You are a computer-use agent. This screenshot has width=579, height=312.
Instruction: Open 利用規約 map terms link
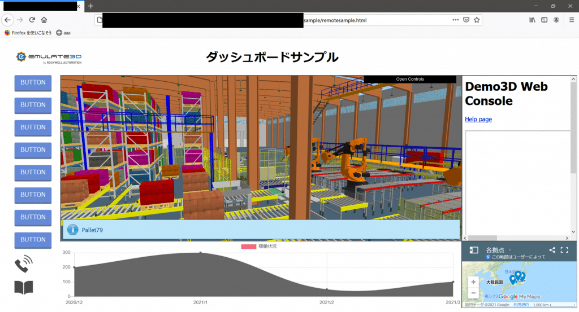(521, 305)
